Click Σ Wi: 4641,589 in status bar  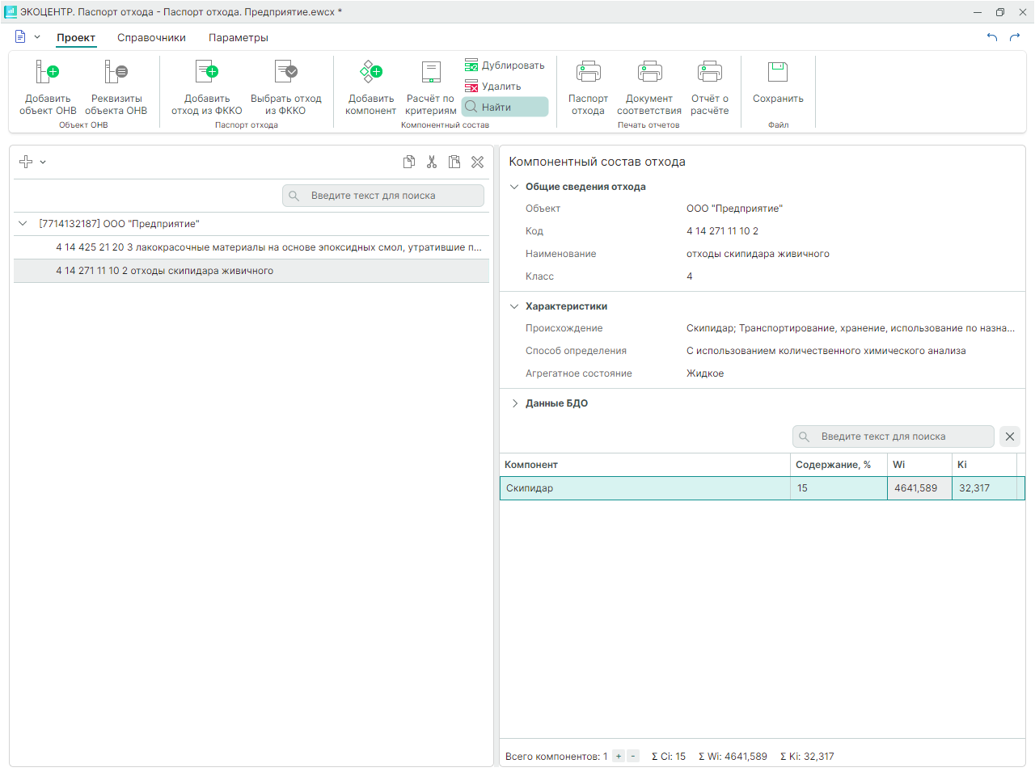pos(733,757)
